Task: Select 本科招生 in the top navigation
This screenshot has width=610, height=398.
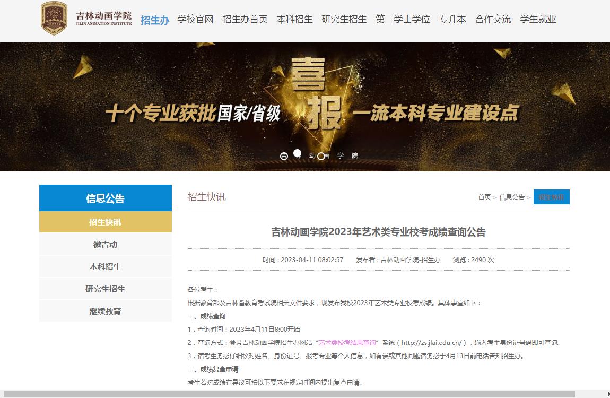Action: tap(294, 19)
